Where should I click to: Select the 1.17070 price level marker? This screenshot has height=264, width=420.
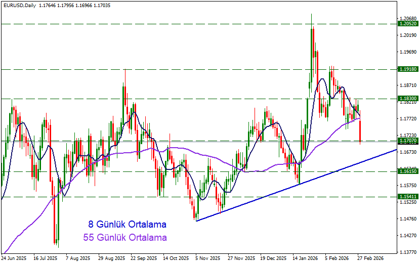point(408,141)
